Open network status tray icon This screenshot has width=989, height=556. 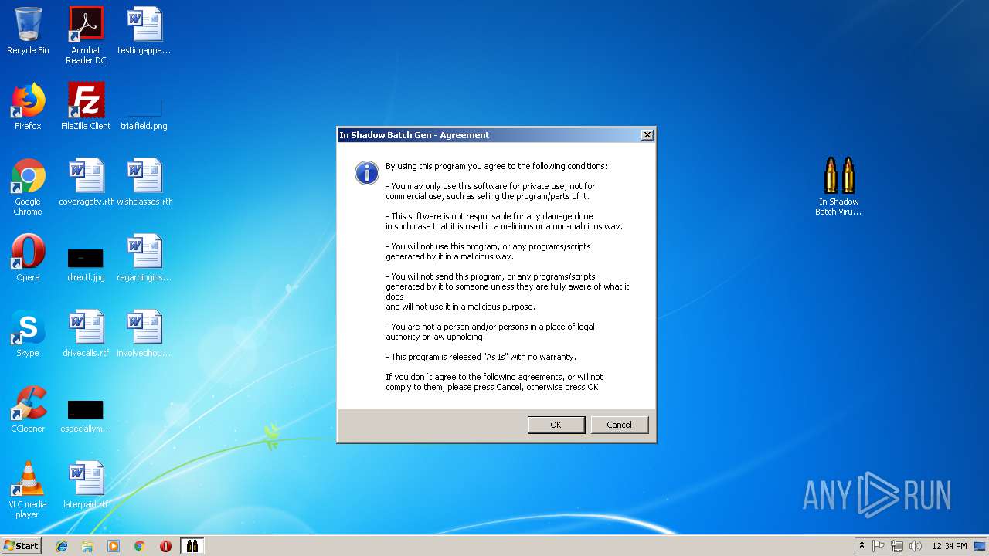coord(897,546)
